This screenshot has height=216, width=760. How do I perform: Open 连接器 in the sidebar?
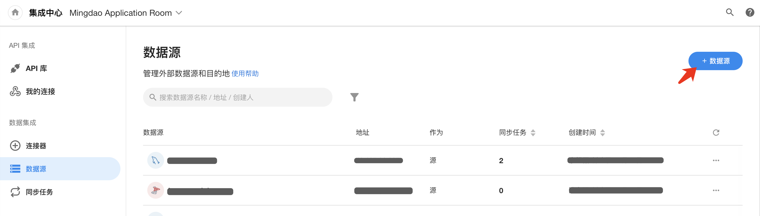pos(36,146)
